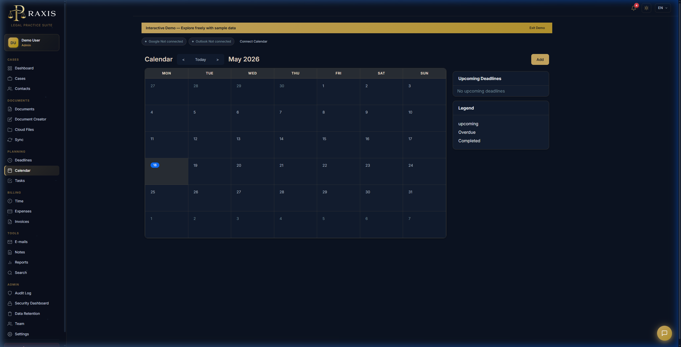Viewport: 681px width, 347px height.
Task: Select May 9 calendar cell
Action: point(381,118)
